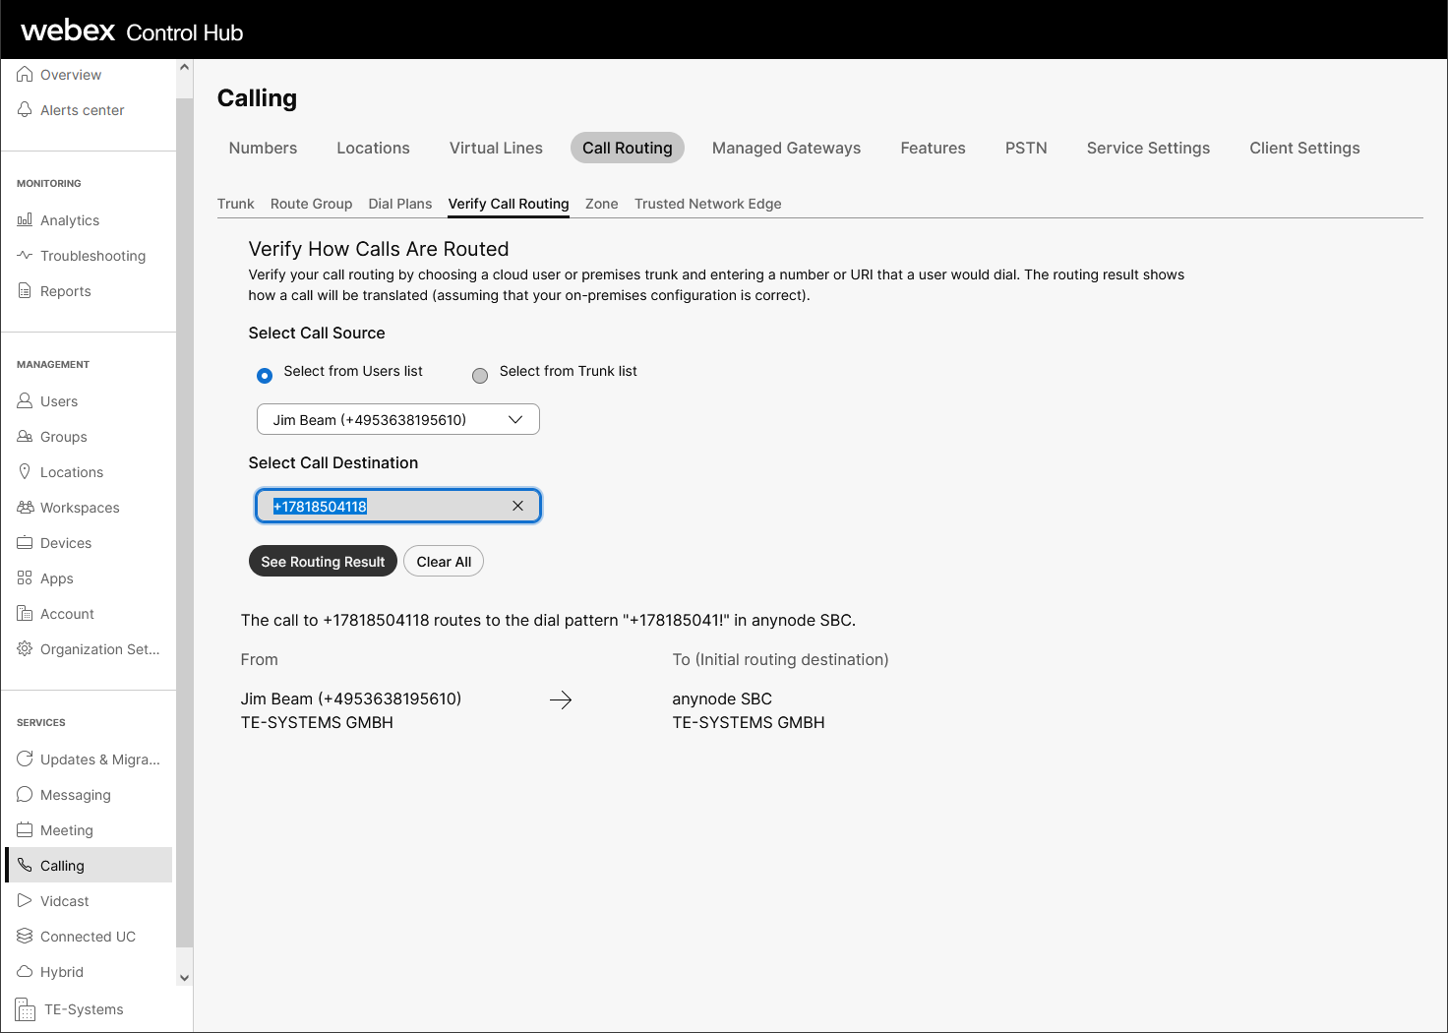Click the Messaging chat bubble icon
This screenshot has height=1033, width=1448.
point(25,795)
